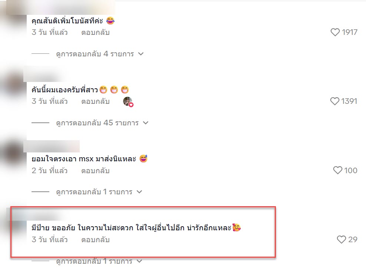366x280 pixels.
Task: View 4 replies link text
Action: 95,54
